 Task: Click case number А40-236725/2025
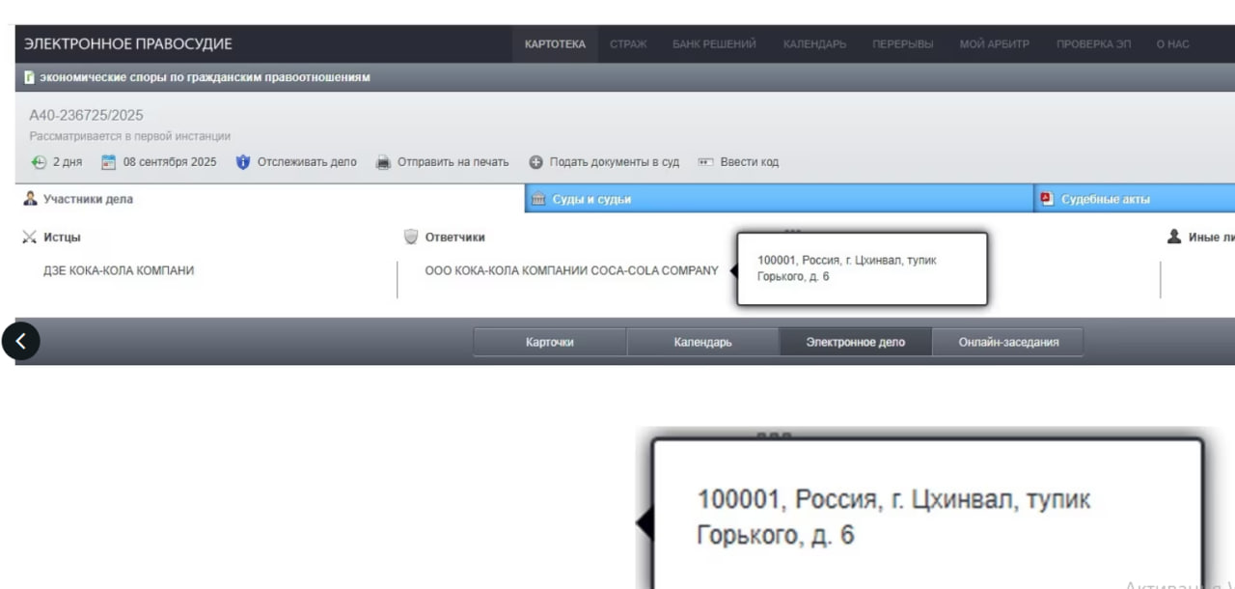coord(86,115)
